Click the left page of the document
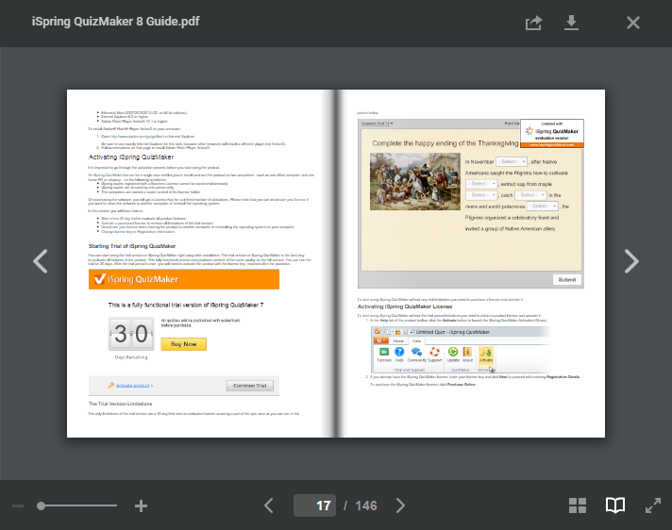 coord(201,263)
